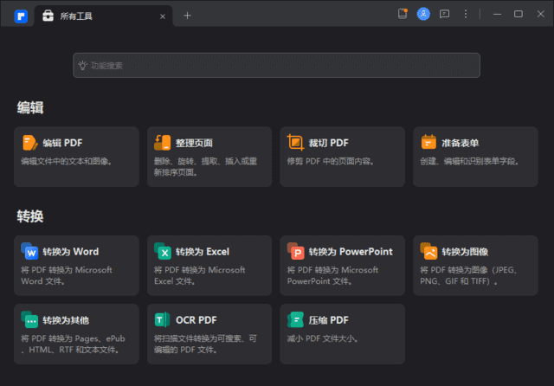Launch 转换为 Word title
Screen dimensions: 554x386
pos(71,252)
